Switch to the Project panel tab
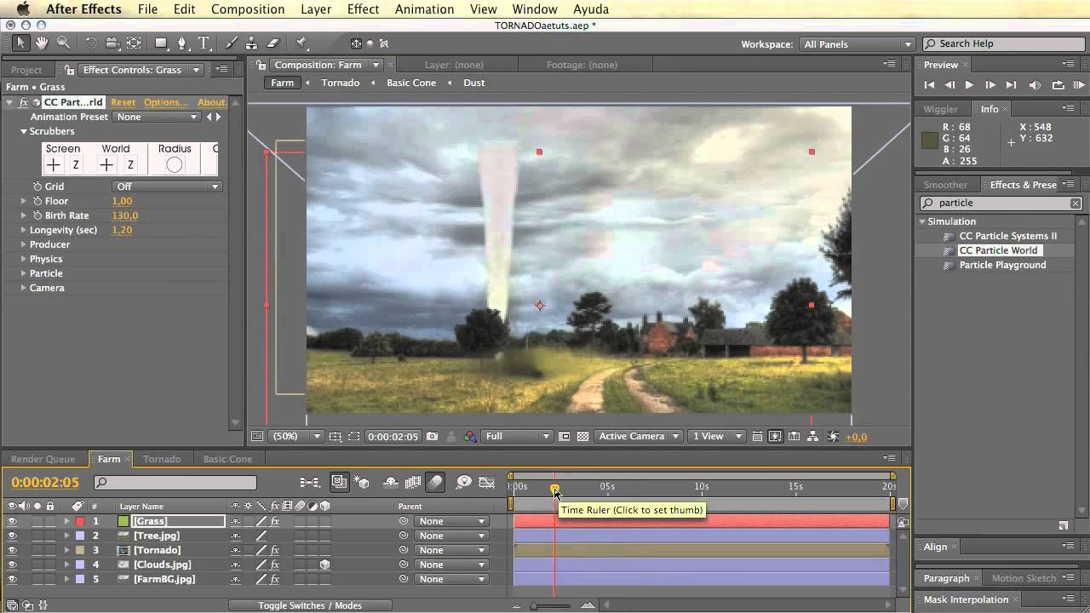 [x=26, y=70]
